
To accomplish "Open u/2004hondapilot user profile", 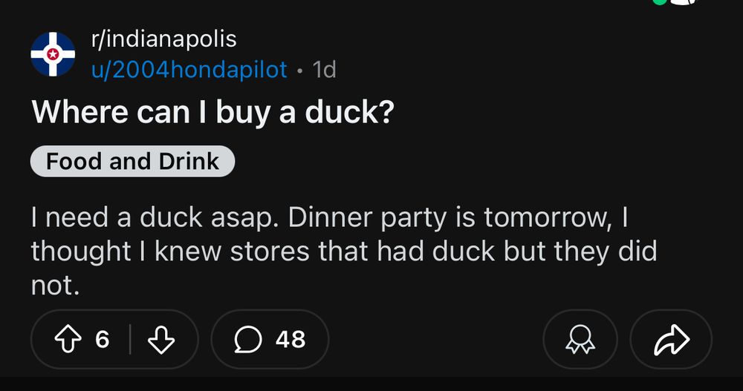I will click(x=189, y=70).
